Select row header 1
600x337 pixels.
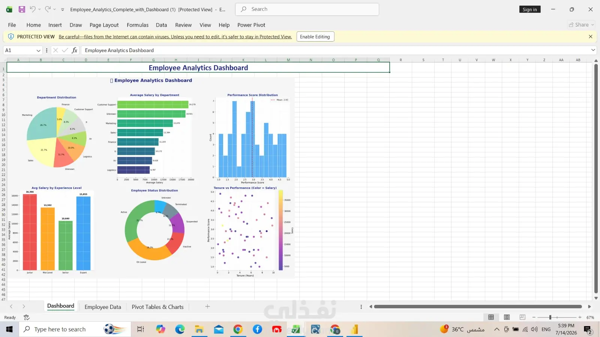(3, 69)
